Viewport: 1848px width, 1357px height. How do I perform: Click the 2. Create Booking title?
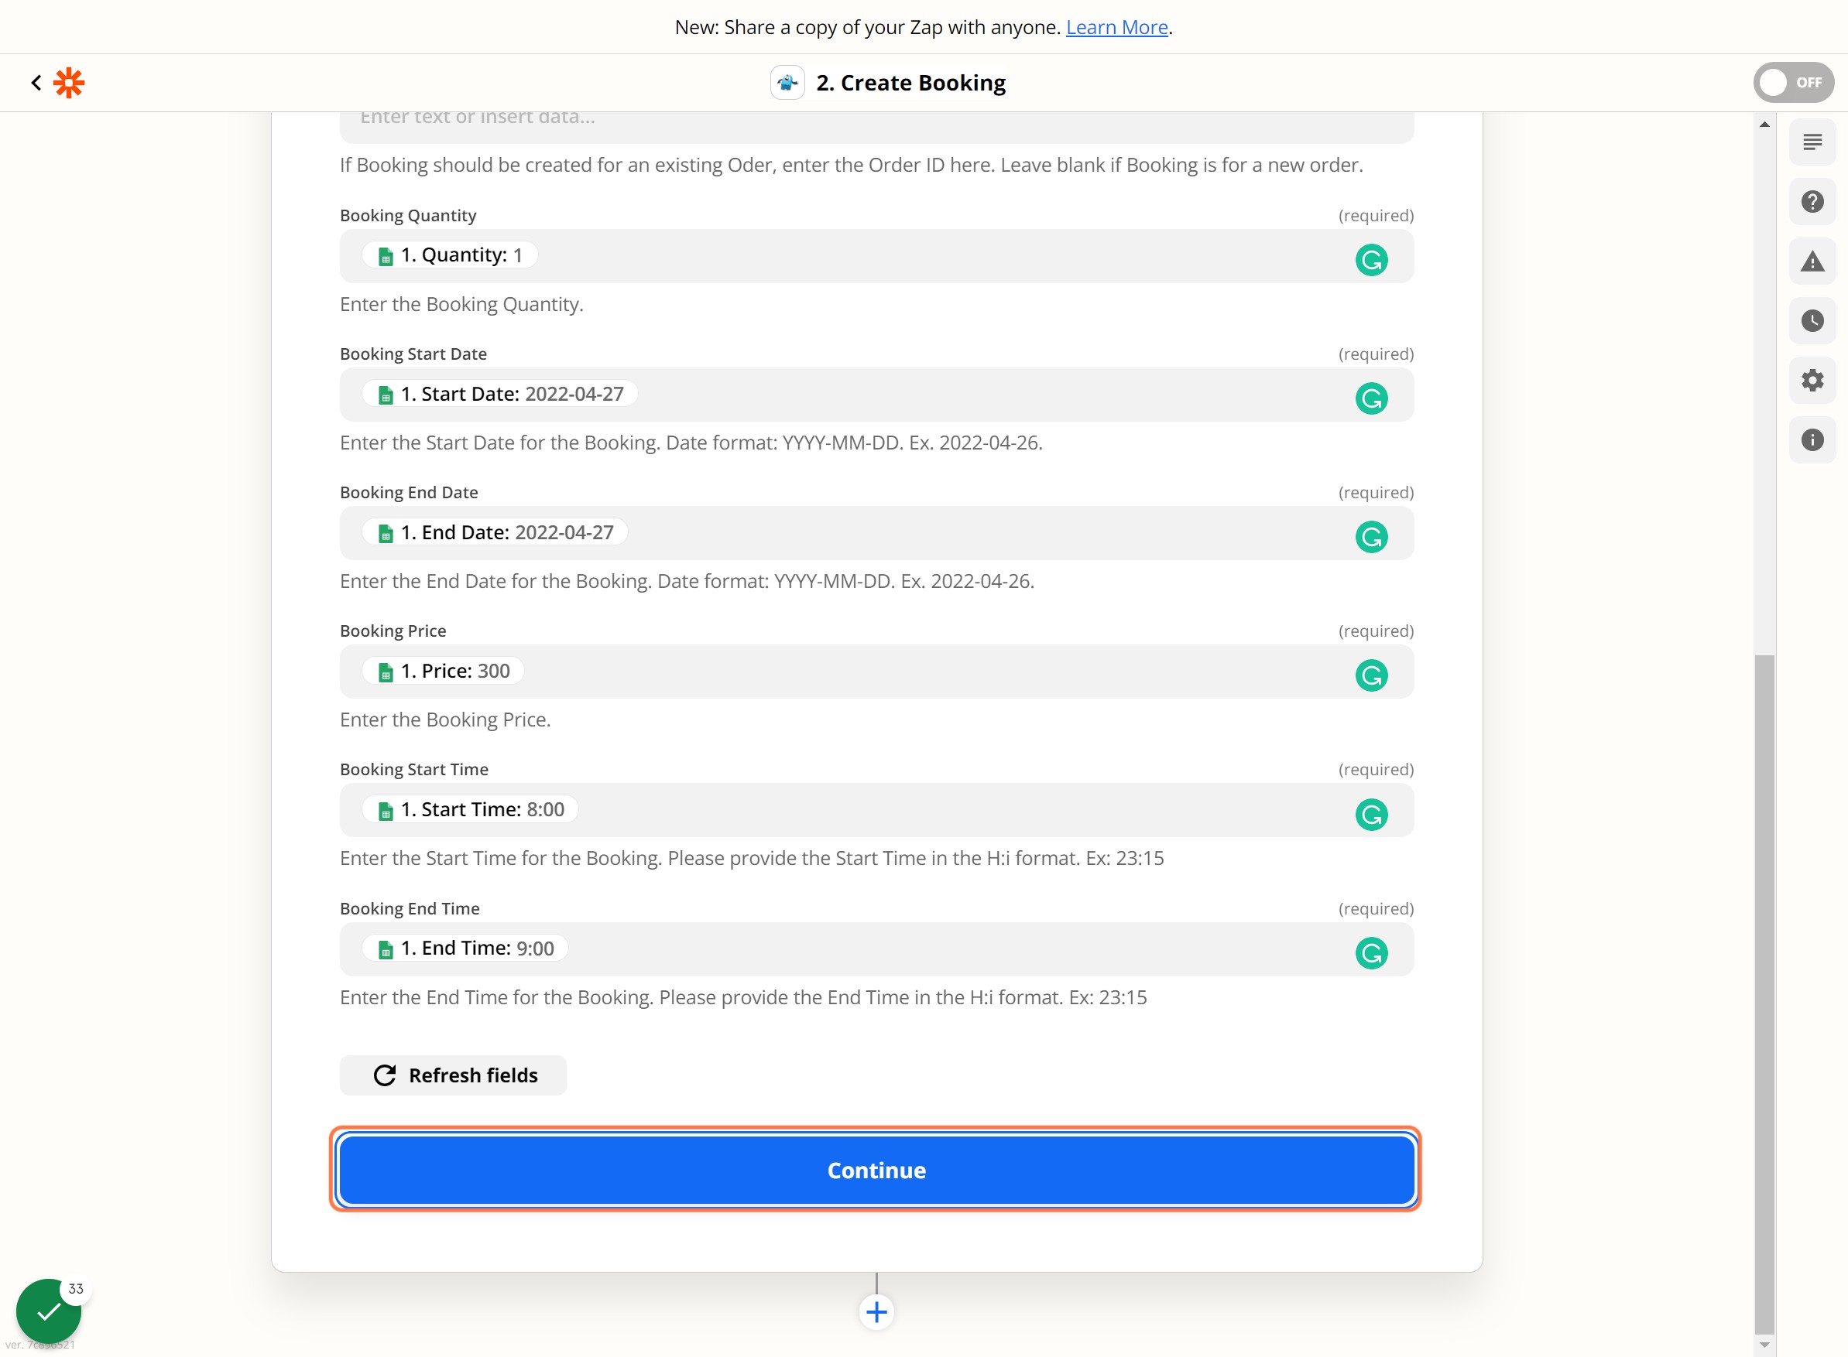click(x=910, y=82)
